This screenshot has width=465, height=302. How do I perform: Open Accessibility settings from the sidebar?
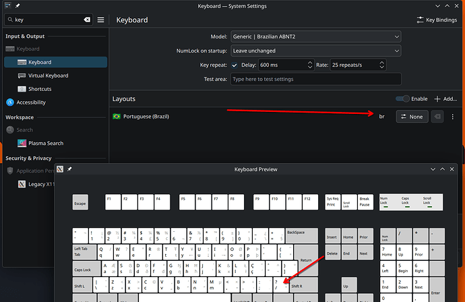click(31, 102)
